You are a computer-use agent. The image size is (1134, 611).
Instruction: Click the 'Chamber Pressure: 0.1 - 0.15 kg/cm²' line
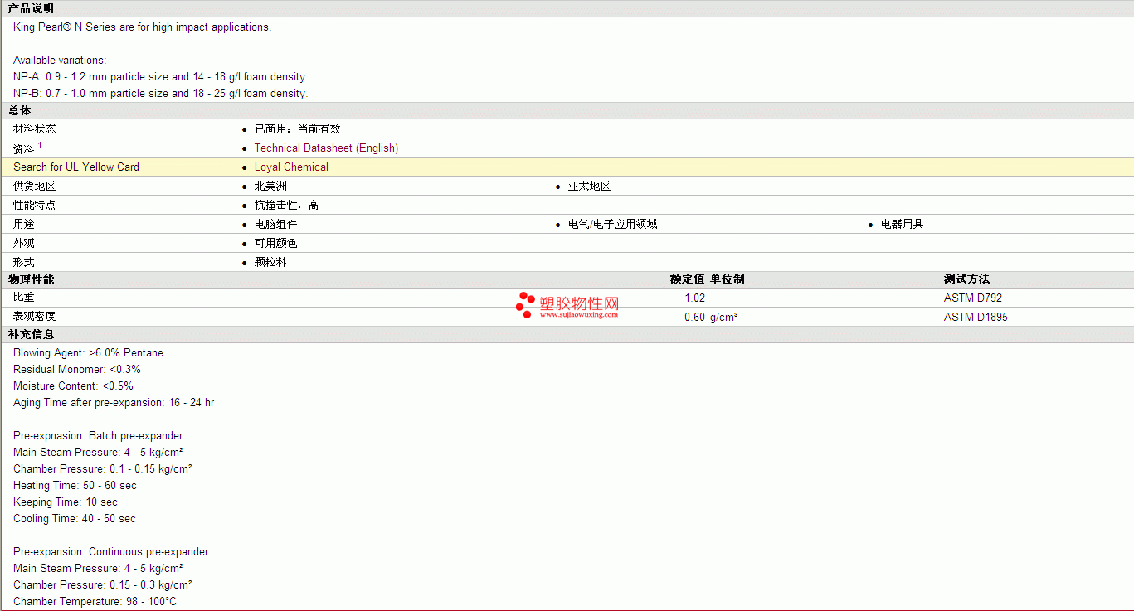tap(103, 468)
